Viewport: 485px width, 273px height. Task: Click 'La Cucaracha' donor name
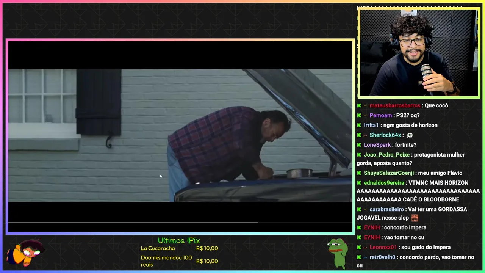(x=158, y=248)
